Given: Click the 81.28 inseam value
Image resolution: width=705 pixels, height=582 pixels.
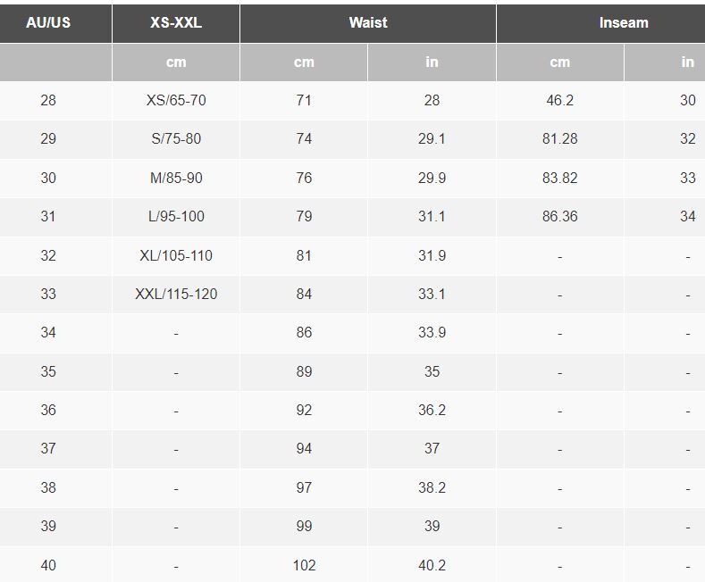Looking at the screenshot, I should point(559,138).
